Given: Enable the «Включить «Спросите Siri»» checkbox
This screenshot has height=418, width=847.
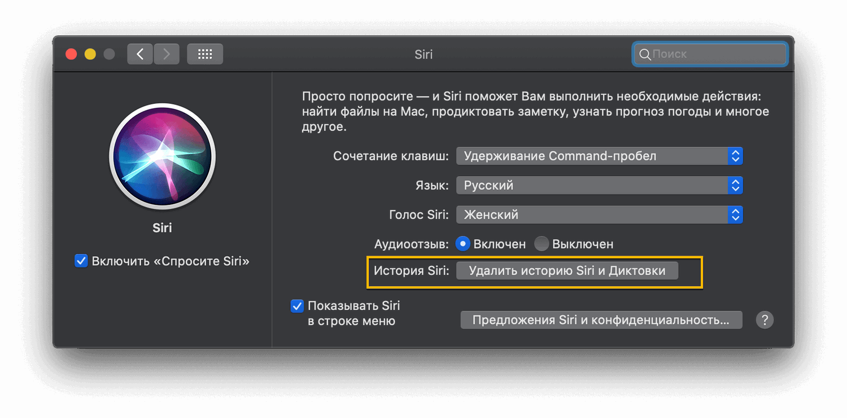Looking at the screenshot, I should [x=81, y=261].
